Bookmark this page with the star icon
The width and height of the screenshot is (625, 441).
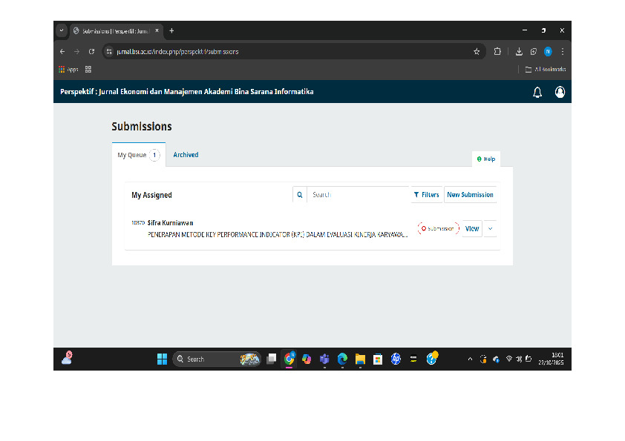coord(477,52)
